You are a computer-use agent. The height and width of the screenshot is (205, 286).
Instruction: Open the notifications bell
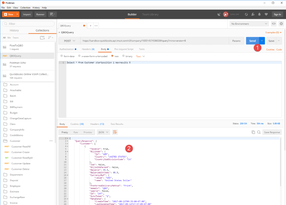coord(259,14)
